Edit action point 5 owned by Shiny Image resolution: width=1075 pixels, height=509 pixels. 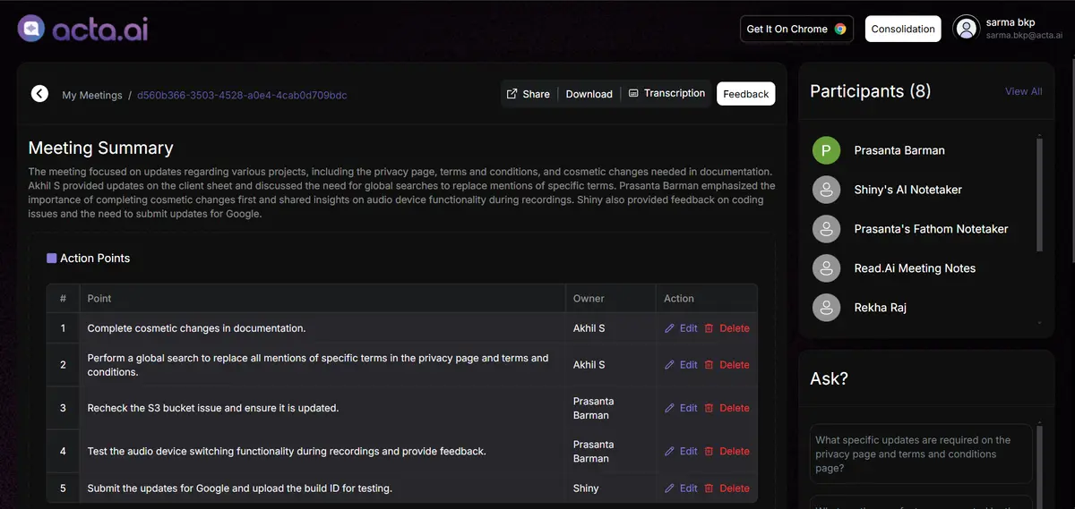point(681,488)
